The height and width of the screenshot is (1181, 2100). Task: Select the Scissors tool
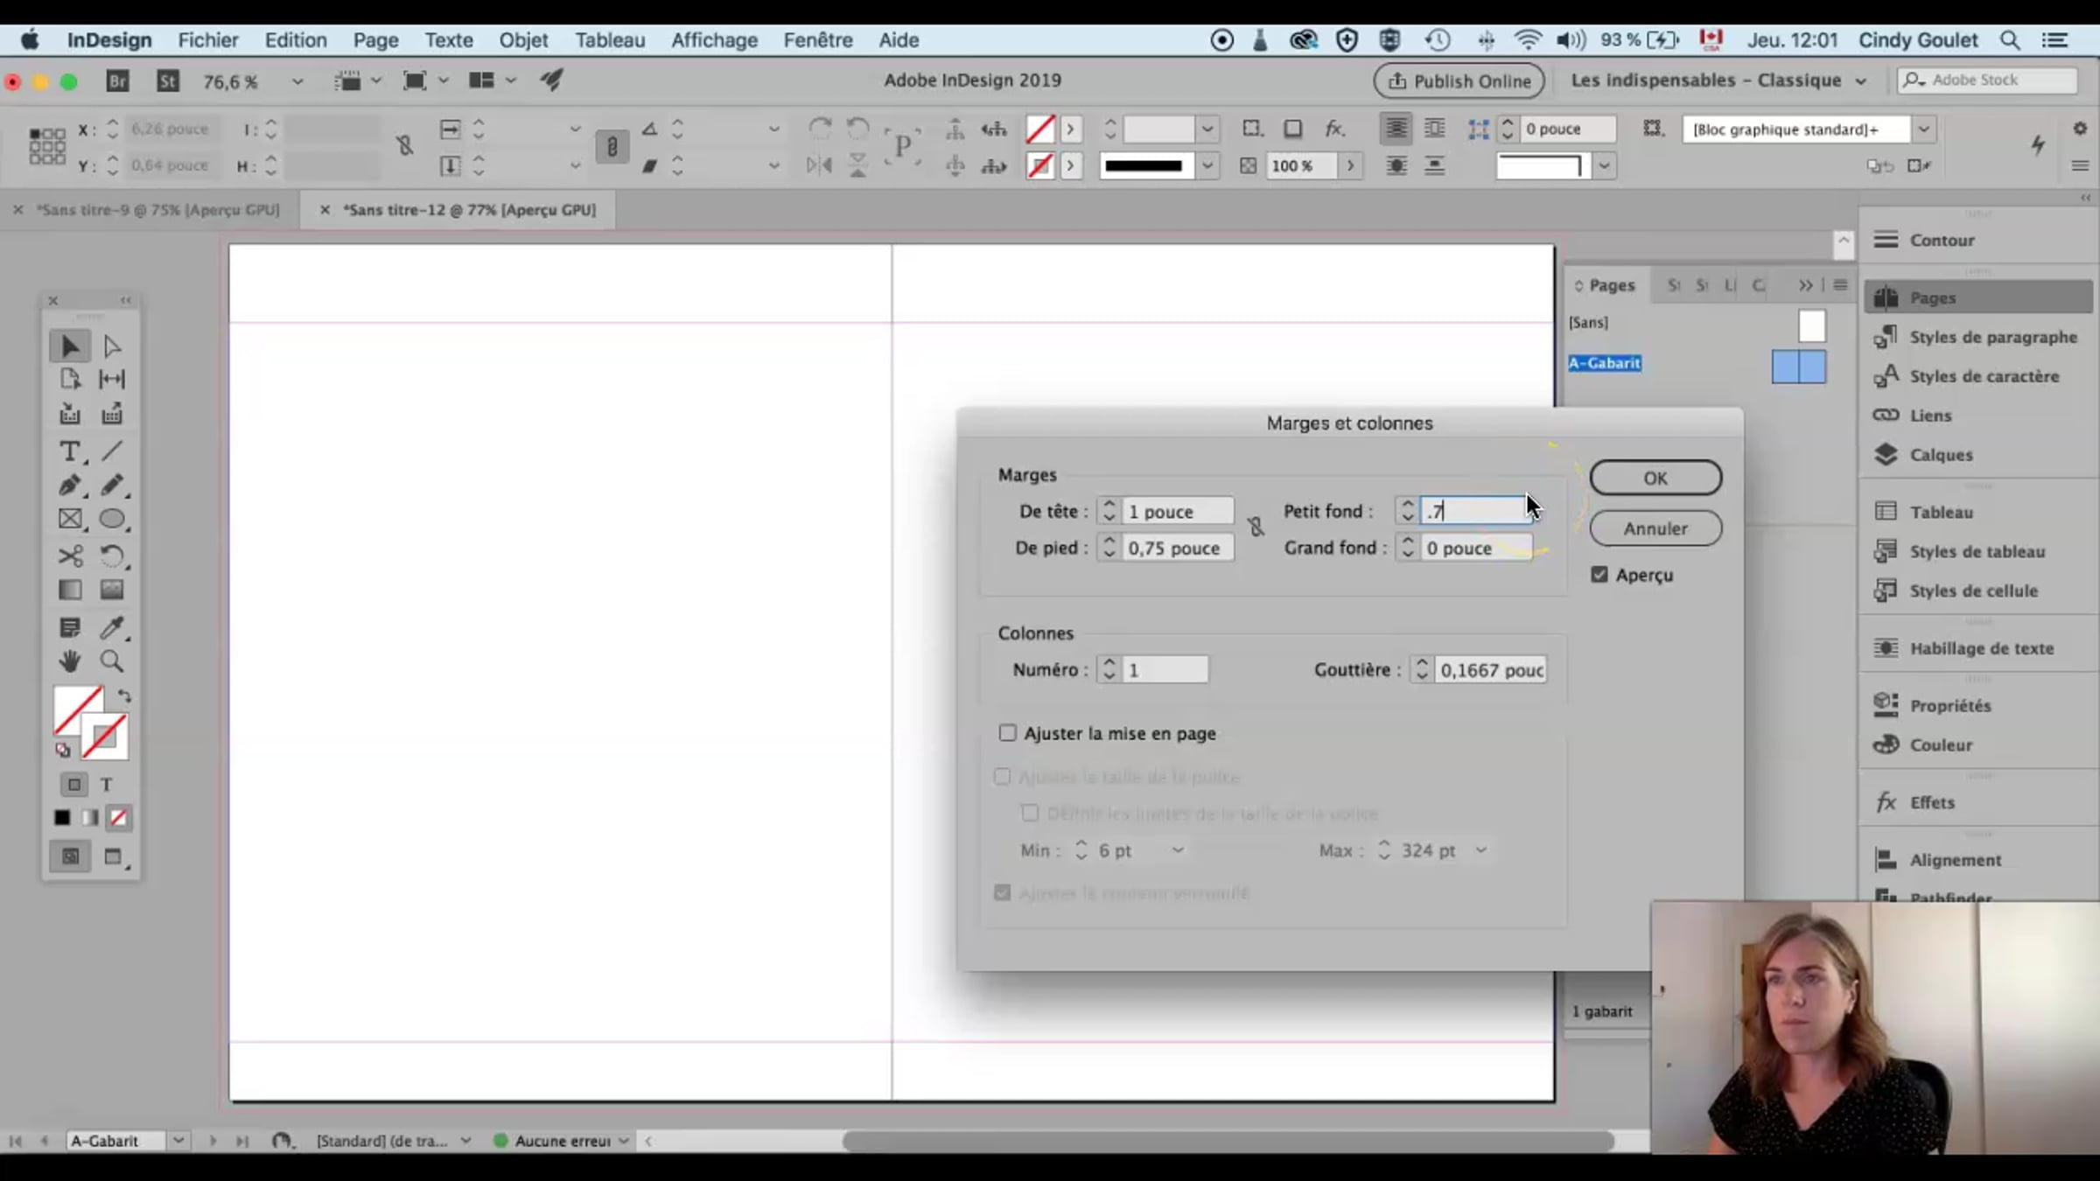point(70,556)
